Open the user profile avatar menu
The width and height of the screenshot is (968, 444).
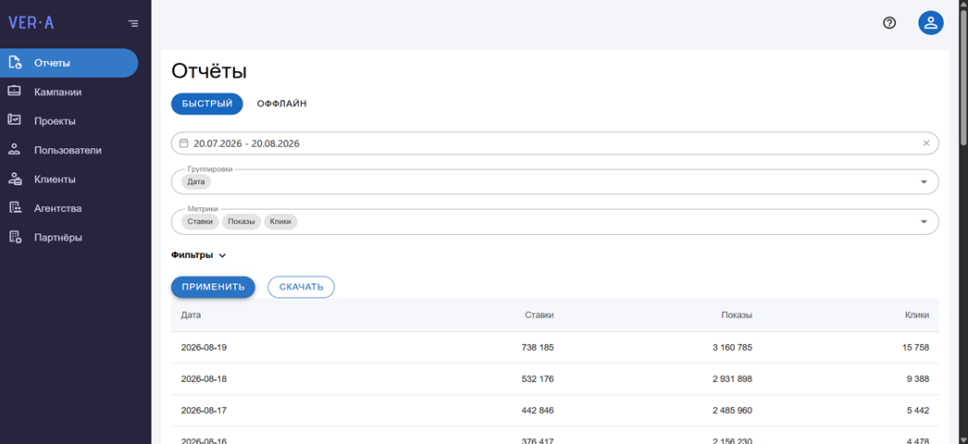pos(930,23)
